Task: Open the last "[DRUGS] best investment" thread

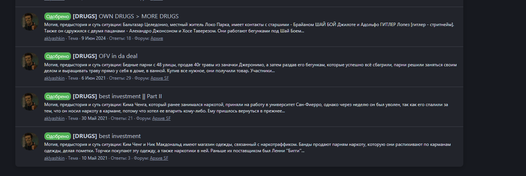Action: (x=107, y=136)
